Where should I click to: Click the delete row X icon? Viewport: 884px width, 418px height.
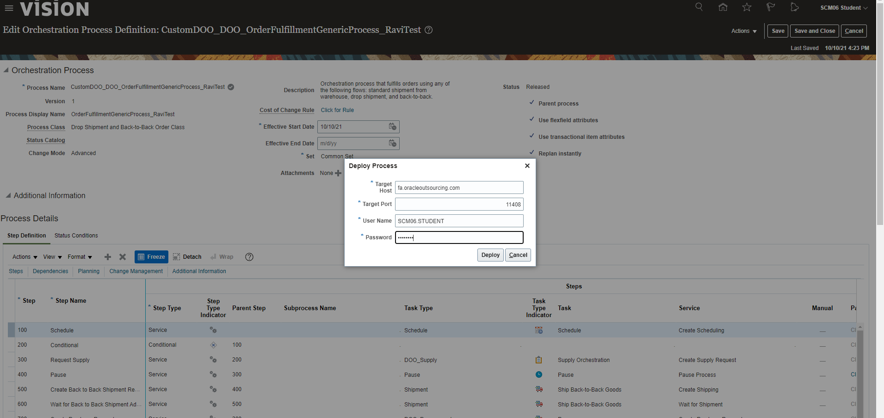tap(123, 257)
